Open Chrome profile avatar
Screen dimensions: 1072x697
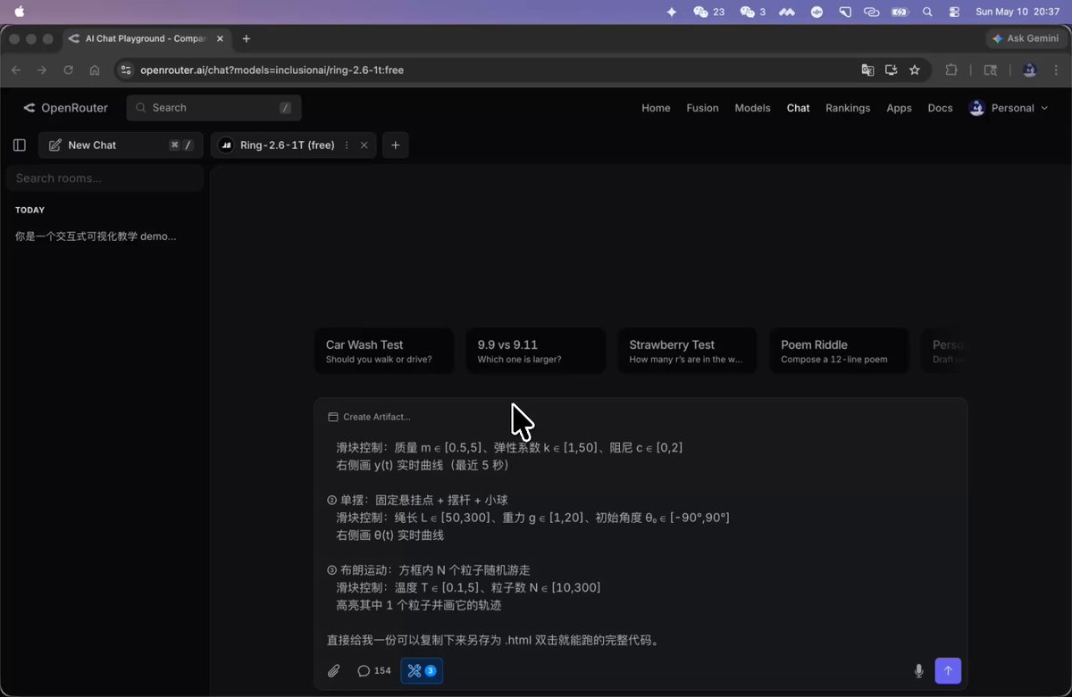pyautogui.click(x=1029, y=70)
